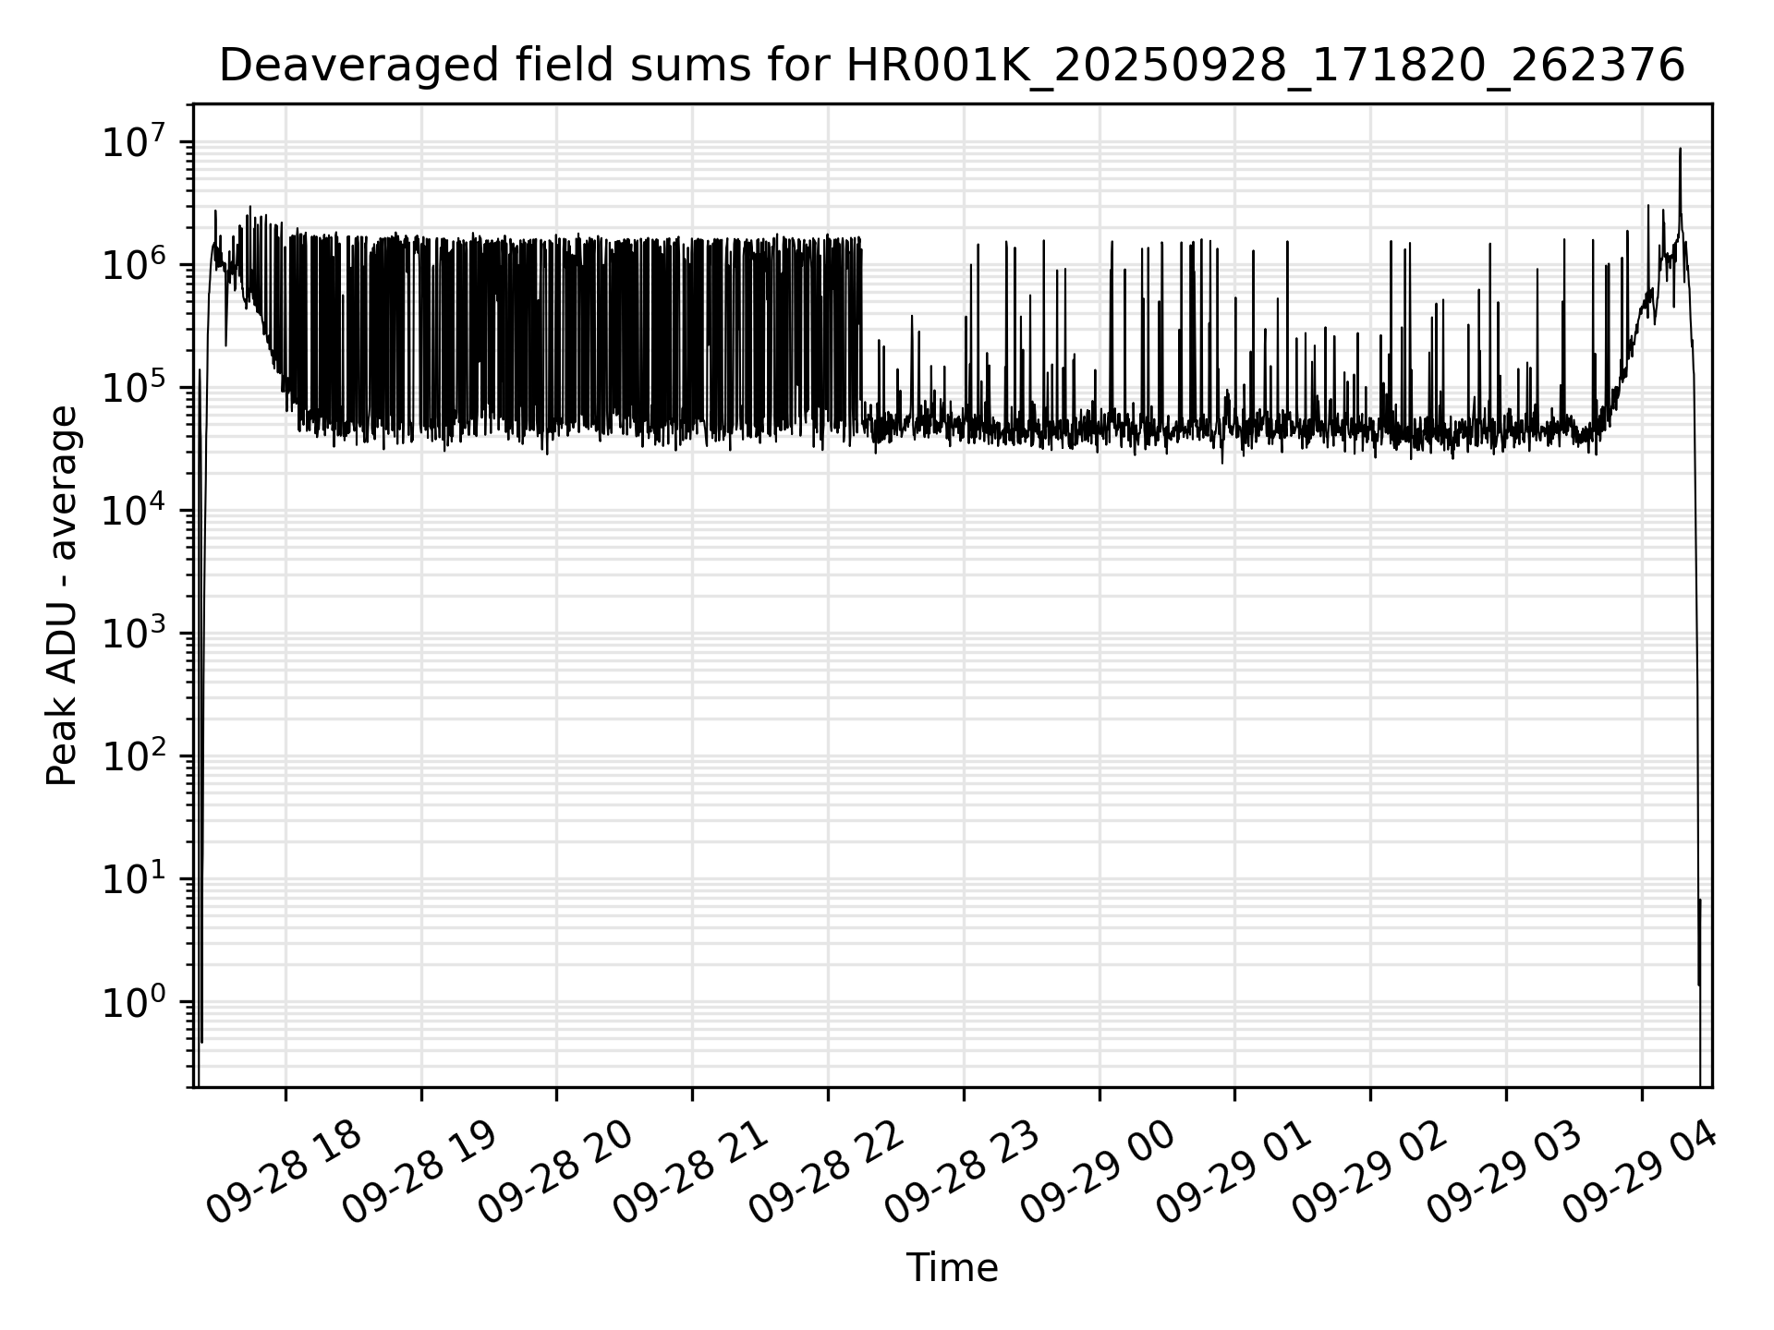Click the 09-29 04 x-axis tick label
The image size is (1774, 1330).
tap(1641, 1171)
